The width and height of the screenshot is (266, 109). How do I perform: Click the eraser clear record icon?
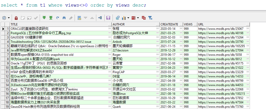[71, 18]
